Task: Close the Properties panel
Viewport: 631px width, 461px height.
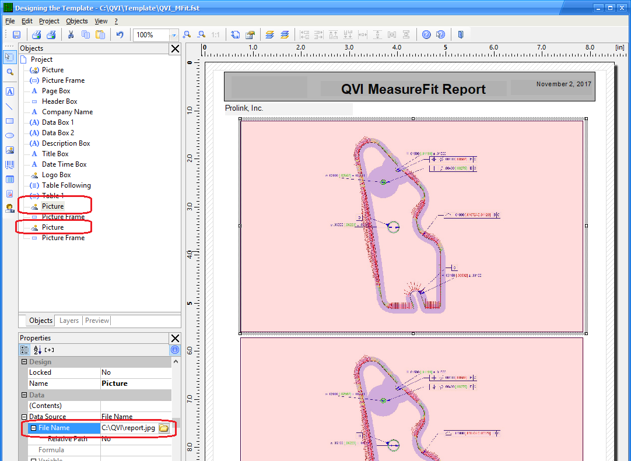Action: pos(175,338)
